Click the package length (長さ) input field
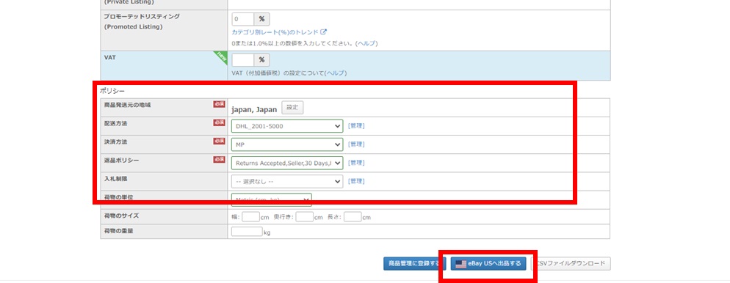 tap(353, 217)
